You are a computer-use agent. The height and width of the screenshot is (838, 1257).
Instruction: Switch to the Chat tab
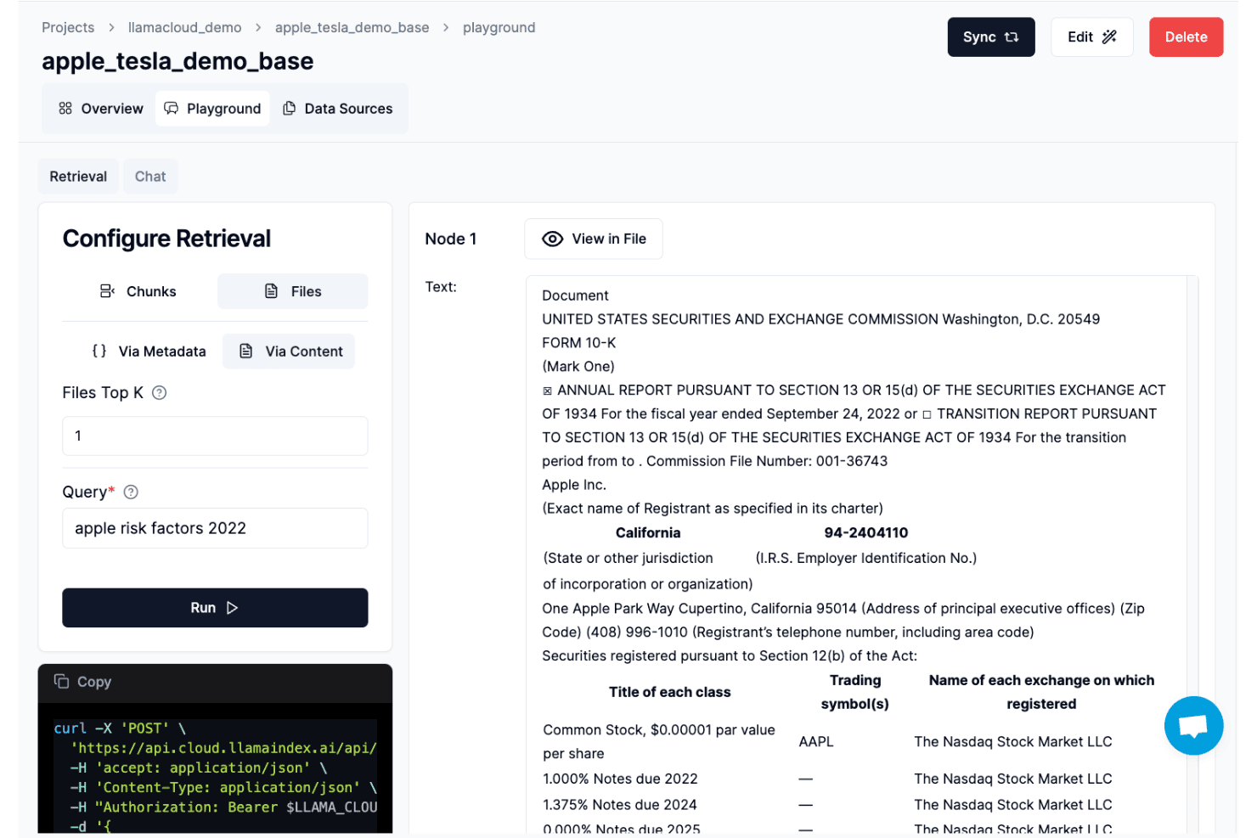pyautogui.click(x=150, y=177)
